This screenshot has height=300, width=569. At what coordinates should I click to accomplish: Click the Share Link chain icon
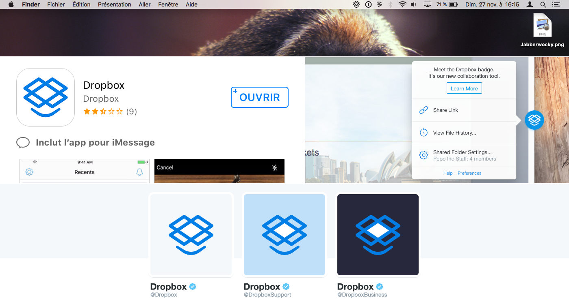point(423,110)
